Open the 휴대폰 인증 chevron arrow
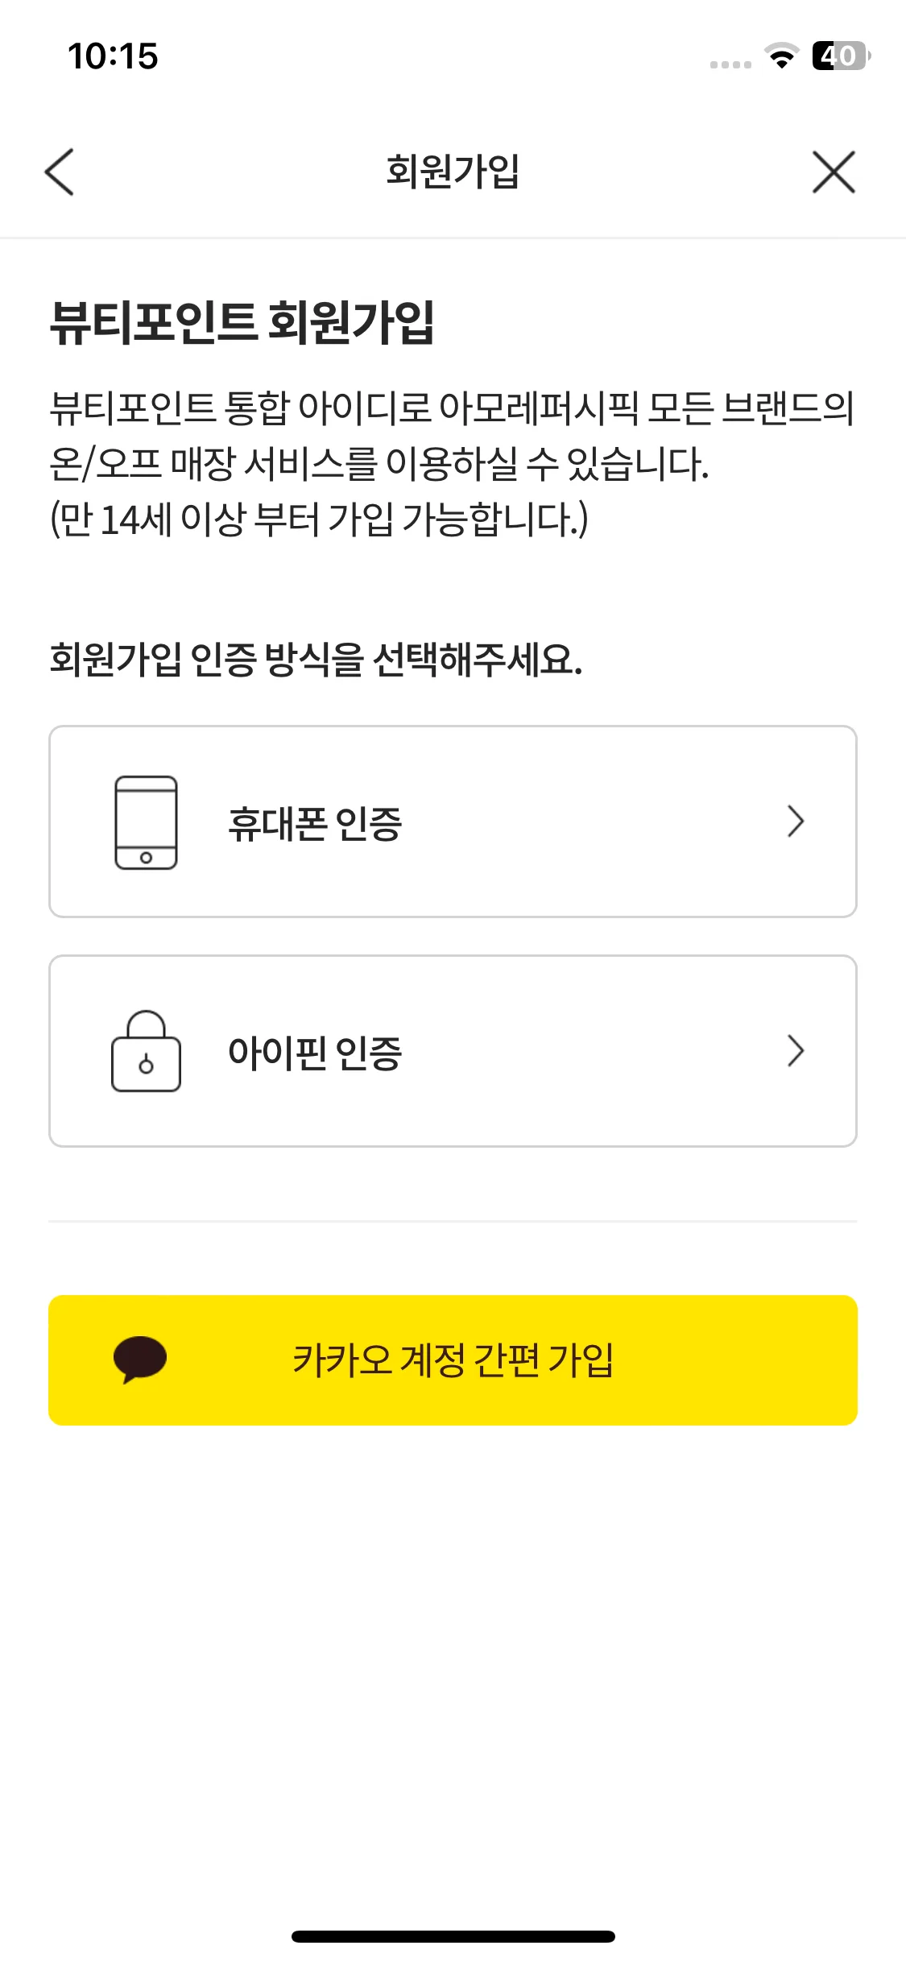 click(x=796, y=822)
